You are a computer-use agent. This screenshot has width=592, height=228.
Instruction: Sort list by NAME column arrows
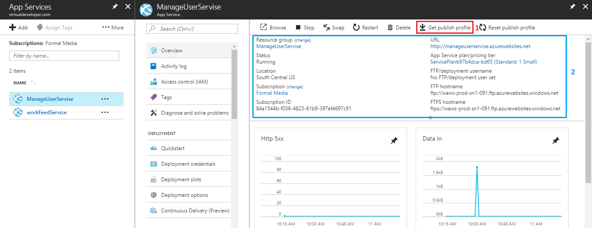tap(33, 83)
